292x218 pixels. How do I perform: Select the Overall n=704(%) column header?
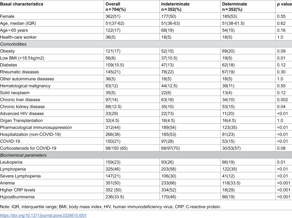(x=116, y=7)
